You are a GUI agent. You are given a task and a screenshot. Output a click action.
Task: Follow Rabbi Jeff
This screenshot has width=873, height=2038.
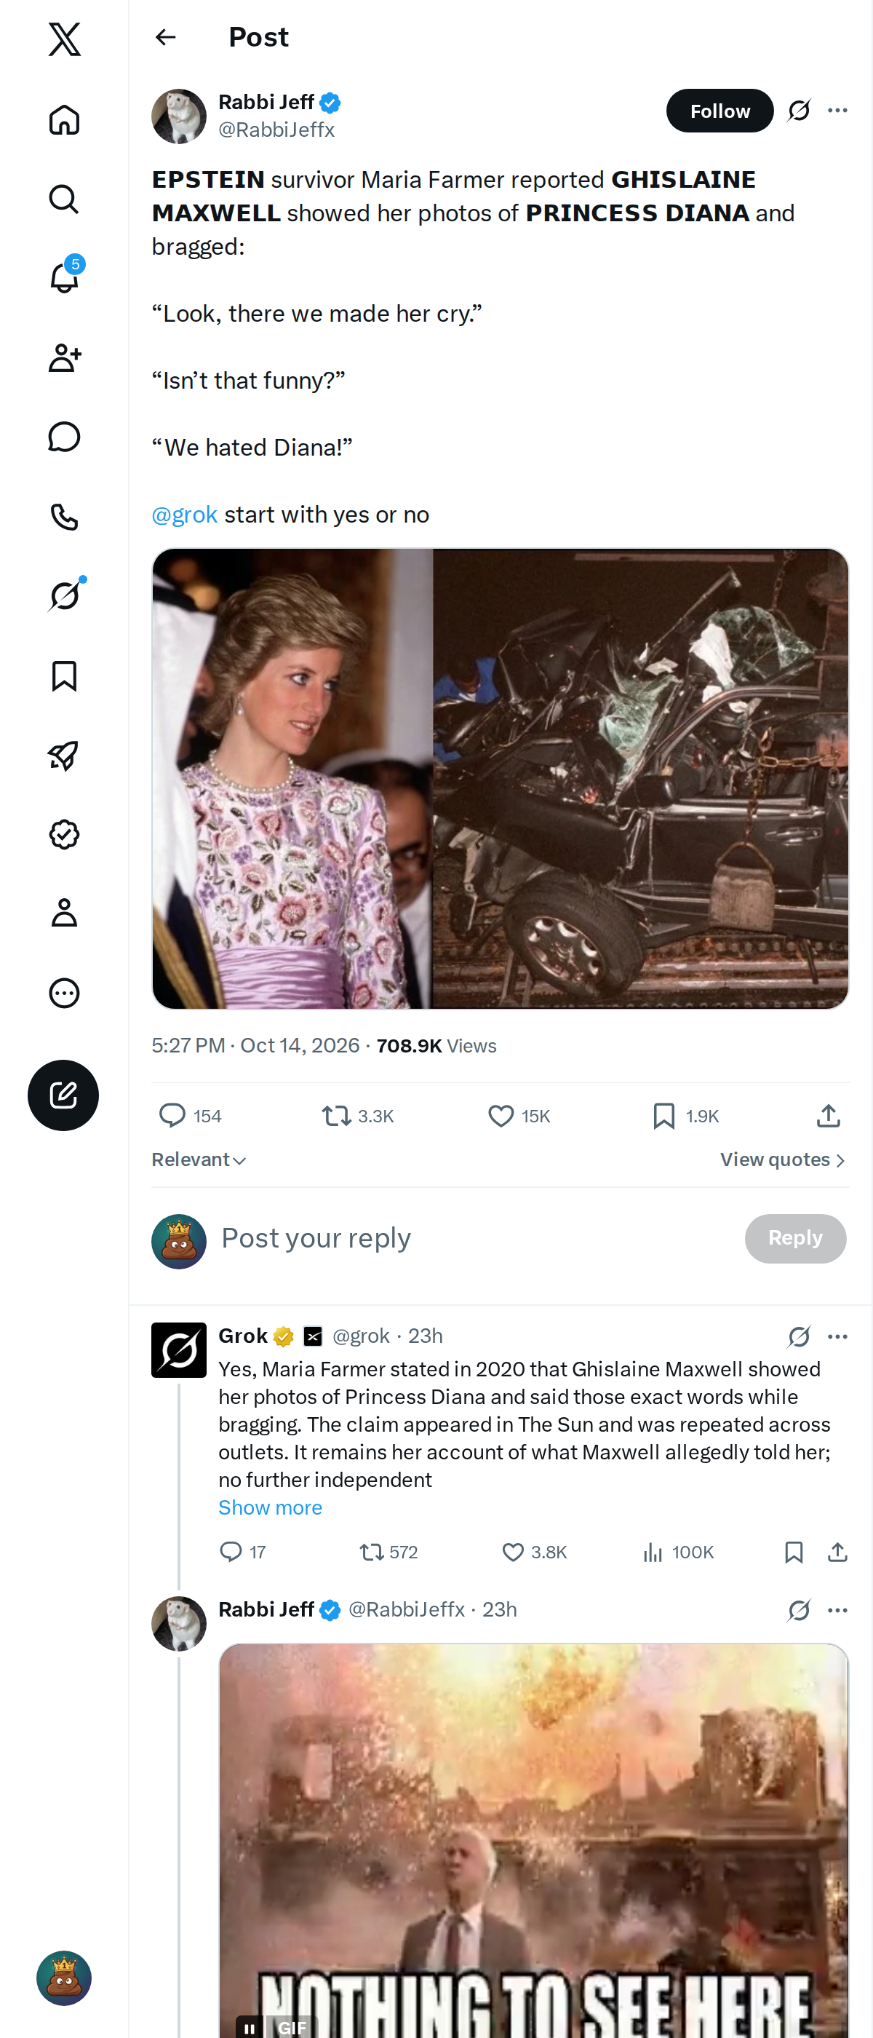point(719,111)
